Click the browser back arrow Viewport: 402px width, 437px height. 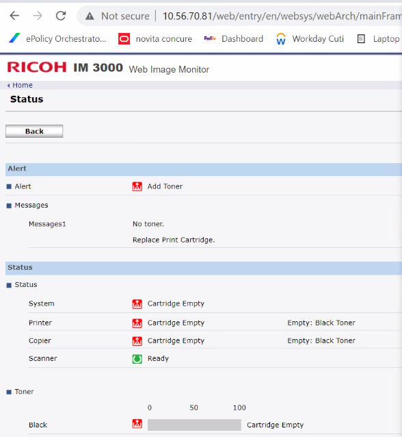coord(14,16)
